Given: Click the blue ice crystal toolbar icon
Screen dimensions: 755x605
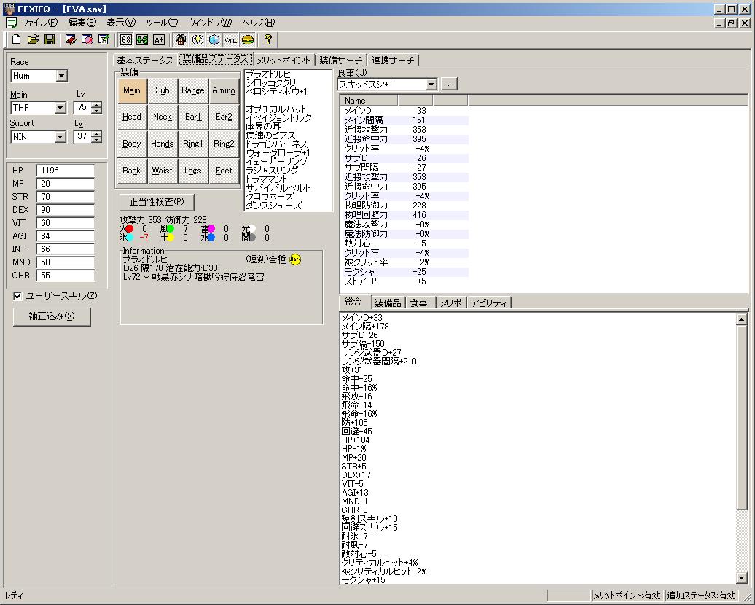Looking at the screenshot, I should pyautogui.click(x=214, y=40).
